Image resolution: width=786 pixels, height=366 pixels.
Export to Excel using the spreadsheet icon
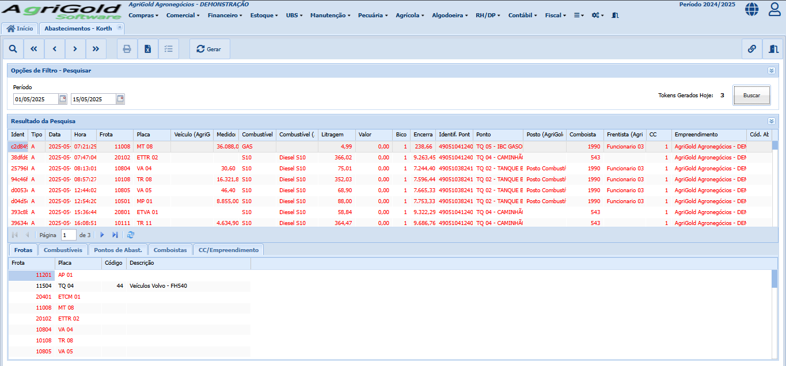tap(148, 49)
